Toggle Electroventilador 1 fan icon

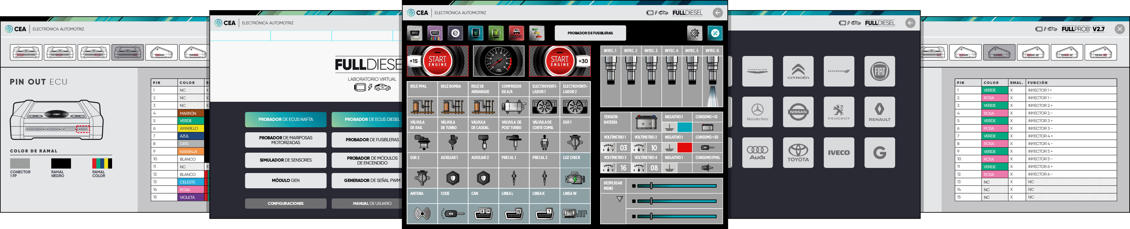[544, 107]
